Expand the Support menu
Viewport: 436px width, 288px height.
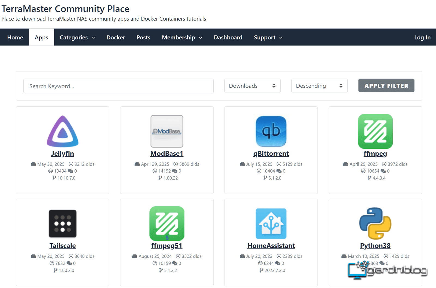click(x=268, y=37)
